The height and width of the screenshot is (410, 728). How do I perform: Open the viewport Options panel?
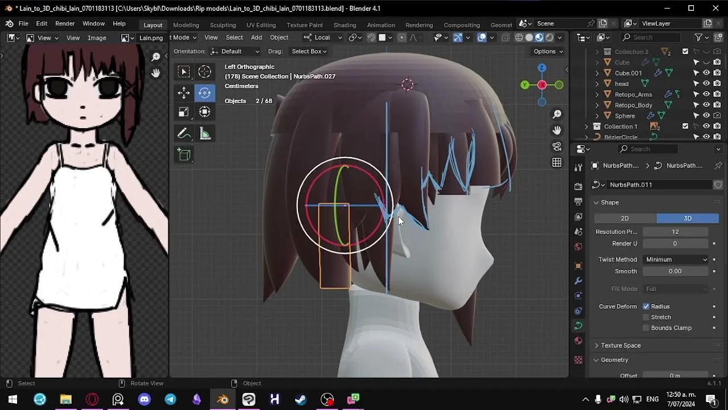547,51
